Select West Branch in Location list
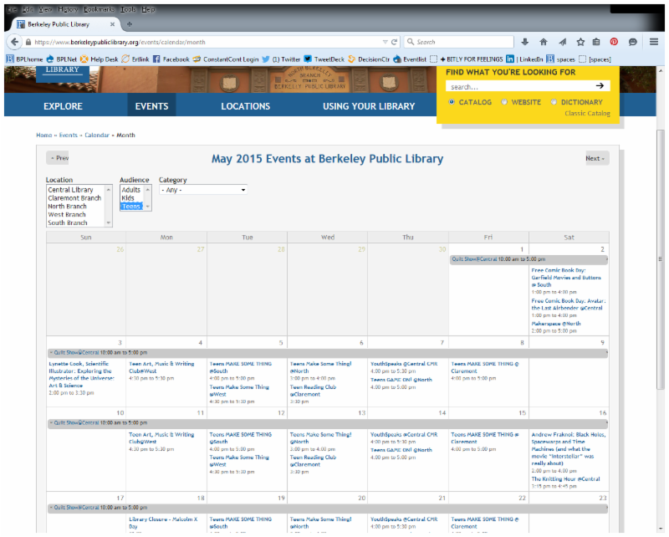 point(67,214)
